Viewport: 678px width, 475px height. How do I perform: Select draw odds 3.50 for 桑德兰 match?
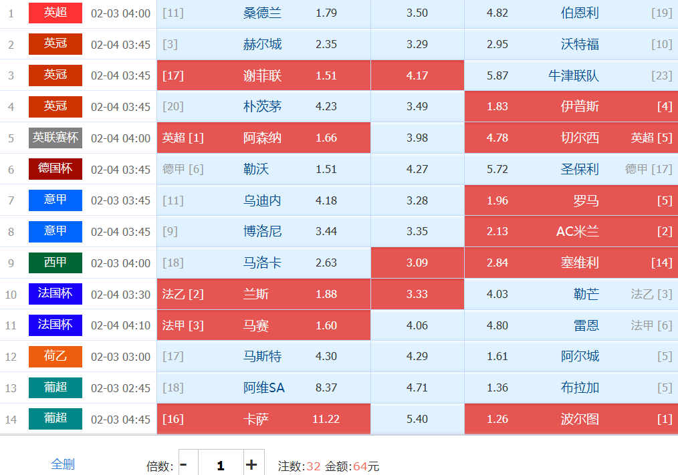[x=417, y=13]
